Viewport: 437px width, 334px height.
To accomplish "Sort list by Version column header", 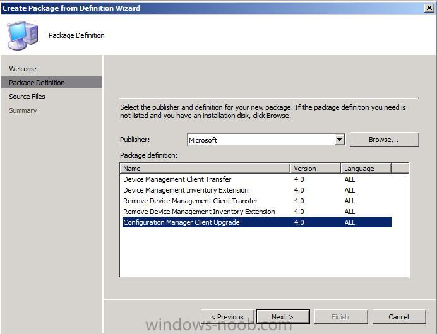I will (316, 169).
